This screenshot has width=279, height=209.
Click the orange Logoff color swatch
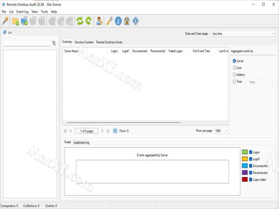(245, 159)
